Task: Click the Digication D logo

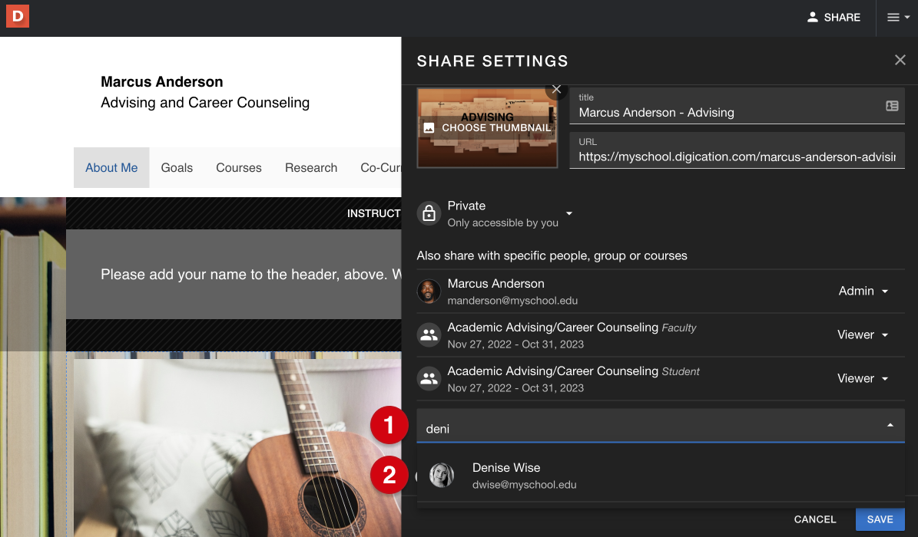Action: (x=18, y=16)
